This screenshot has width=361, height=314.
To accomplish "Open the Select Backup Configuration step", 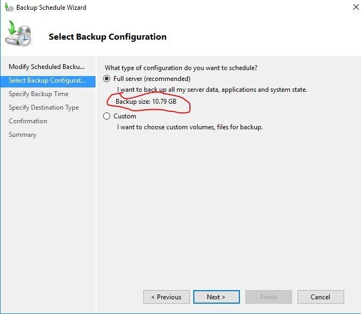I will click(x=48, y=80).
